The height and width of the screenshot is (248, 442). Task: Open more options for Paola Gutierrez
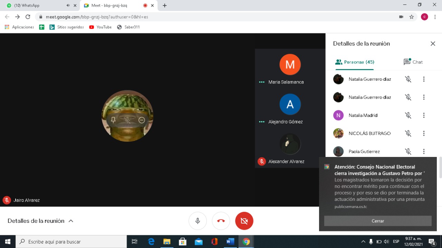pos(424,151)
